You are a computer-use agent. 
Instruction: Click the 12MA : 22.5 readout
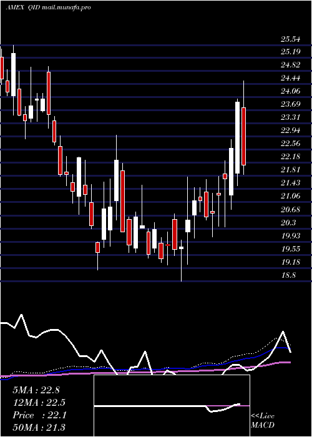point(39,403)
